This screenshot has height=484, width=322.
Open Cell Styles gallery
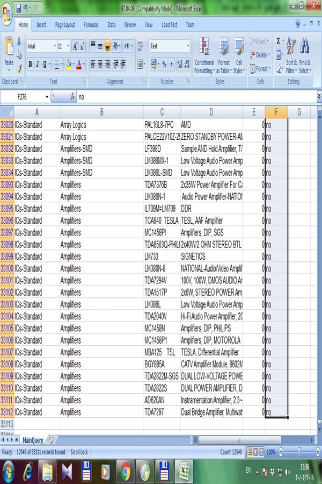[239, 55]
